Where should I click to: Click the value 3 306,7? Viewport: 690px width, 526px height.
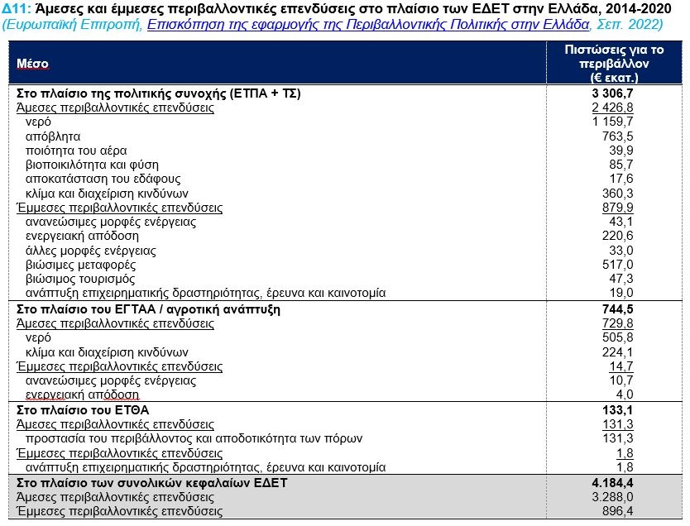[612, 93]
